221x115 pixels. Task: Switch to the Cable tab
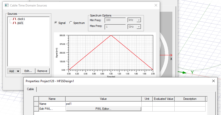click(30, 89)
